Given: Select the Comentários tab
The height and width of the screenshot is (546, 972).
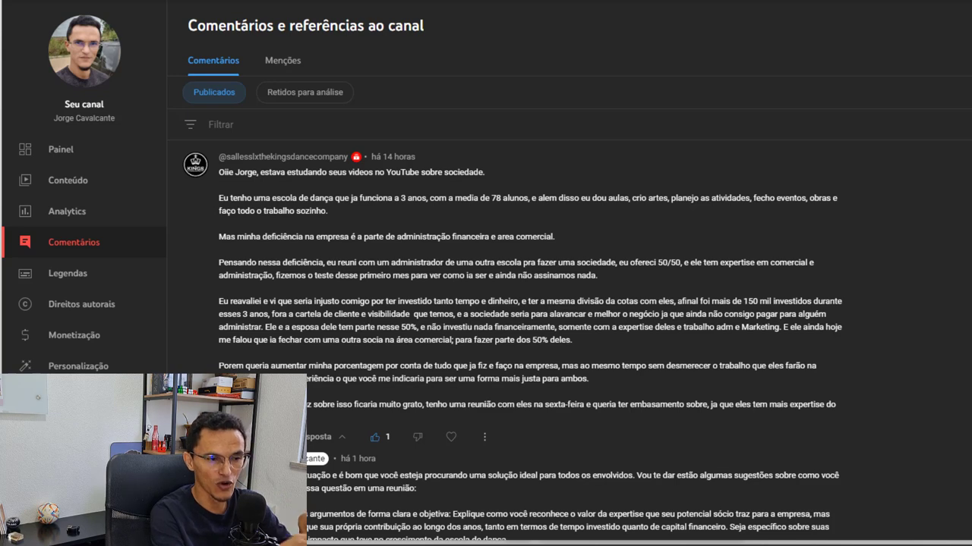Looking at the screenshot, I should click(213, 61).
